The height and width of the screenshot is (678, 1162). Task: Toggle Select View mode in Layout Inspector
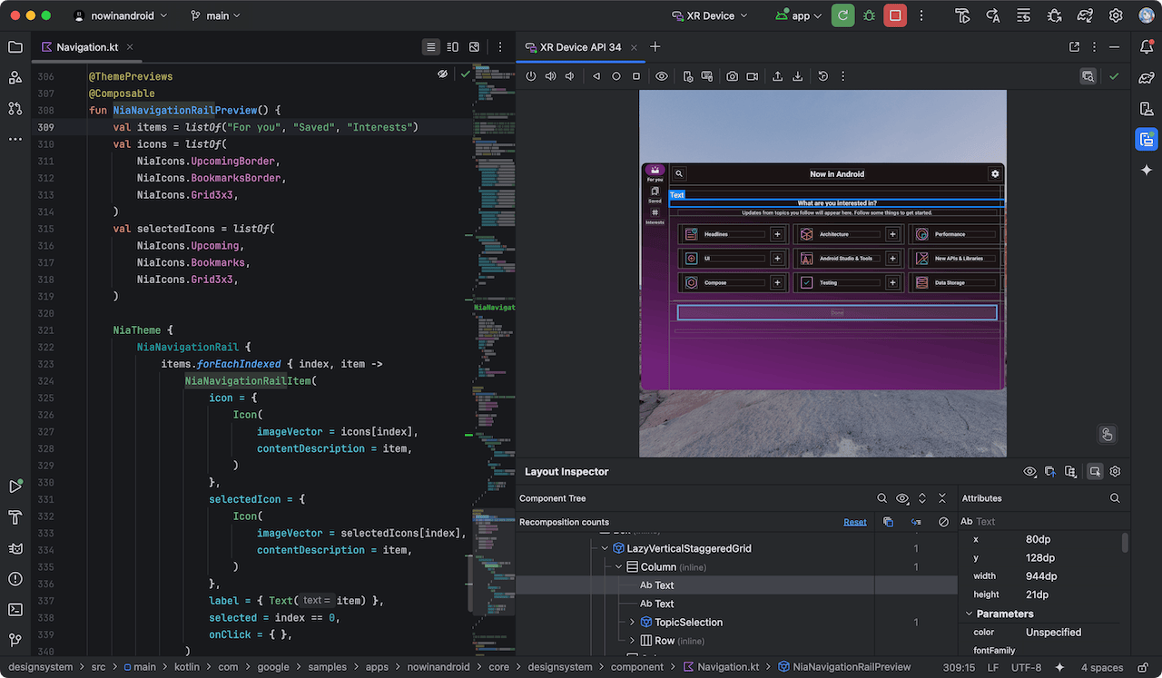pos(1095,471)
